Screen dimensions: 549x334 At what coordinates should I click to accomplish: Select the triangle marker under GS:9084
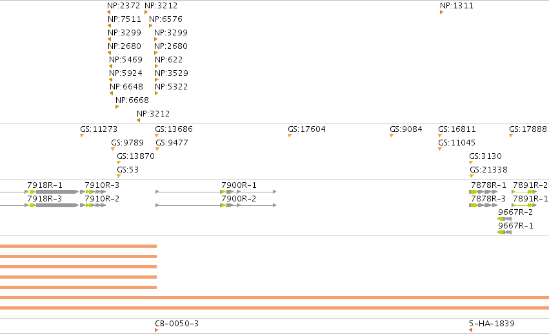(x=392, y=136)
